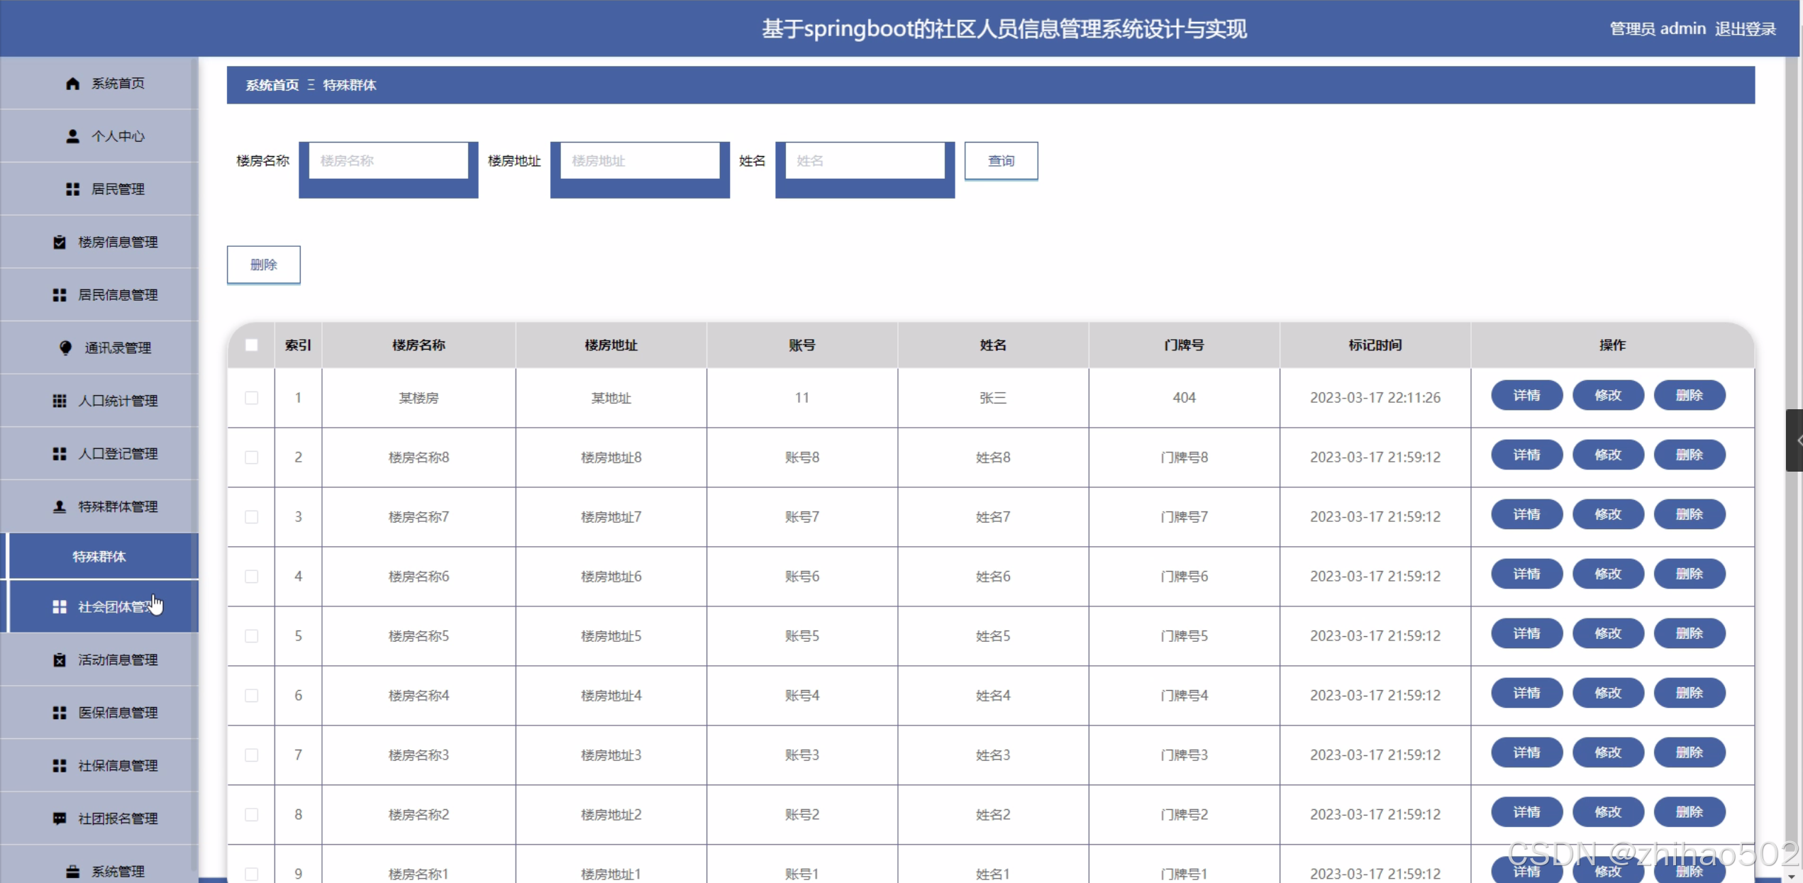Open the 特殊群体 submenu item

99,557
